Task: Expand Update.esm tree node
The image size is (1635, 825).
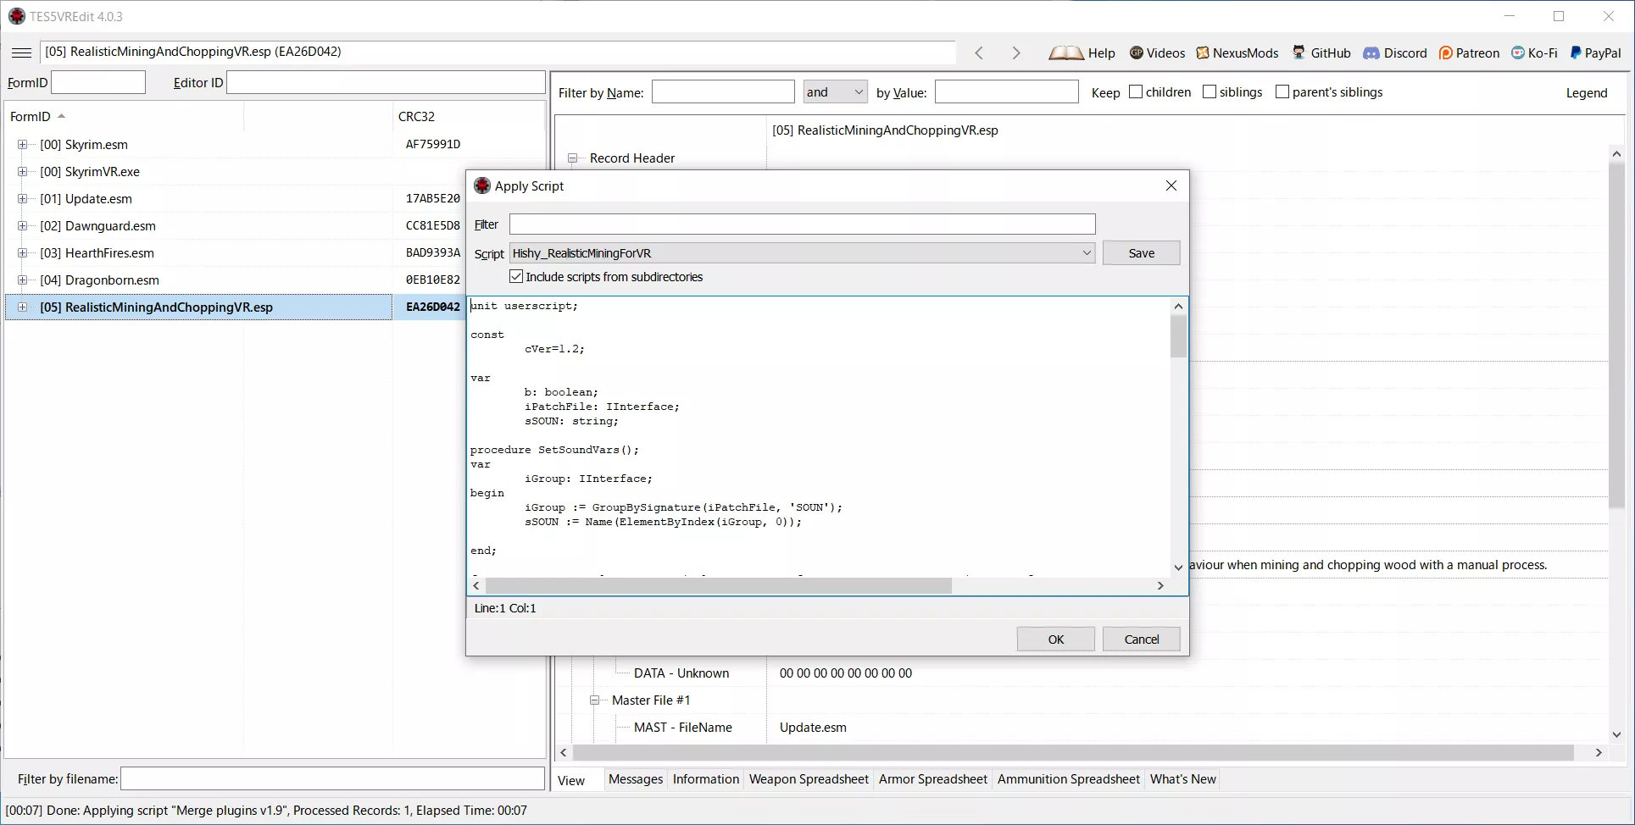Action: pyautogui.click(x=23, y=199)
